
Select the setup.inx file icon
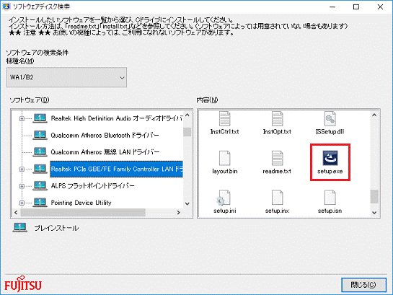click(277, 198)
